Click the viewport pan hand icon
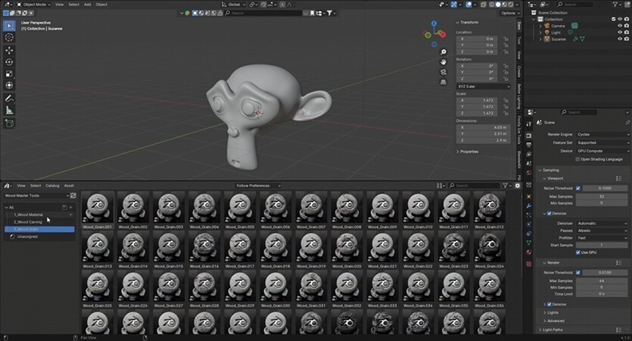The height and width of the screenshot is (341, 632). click(x=444, y=62)
